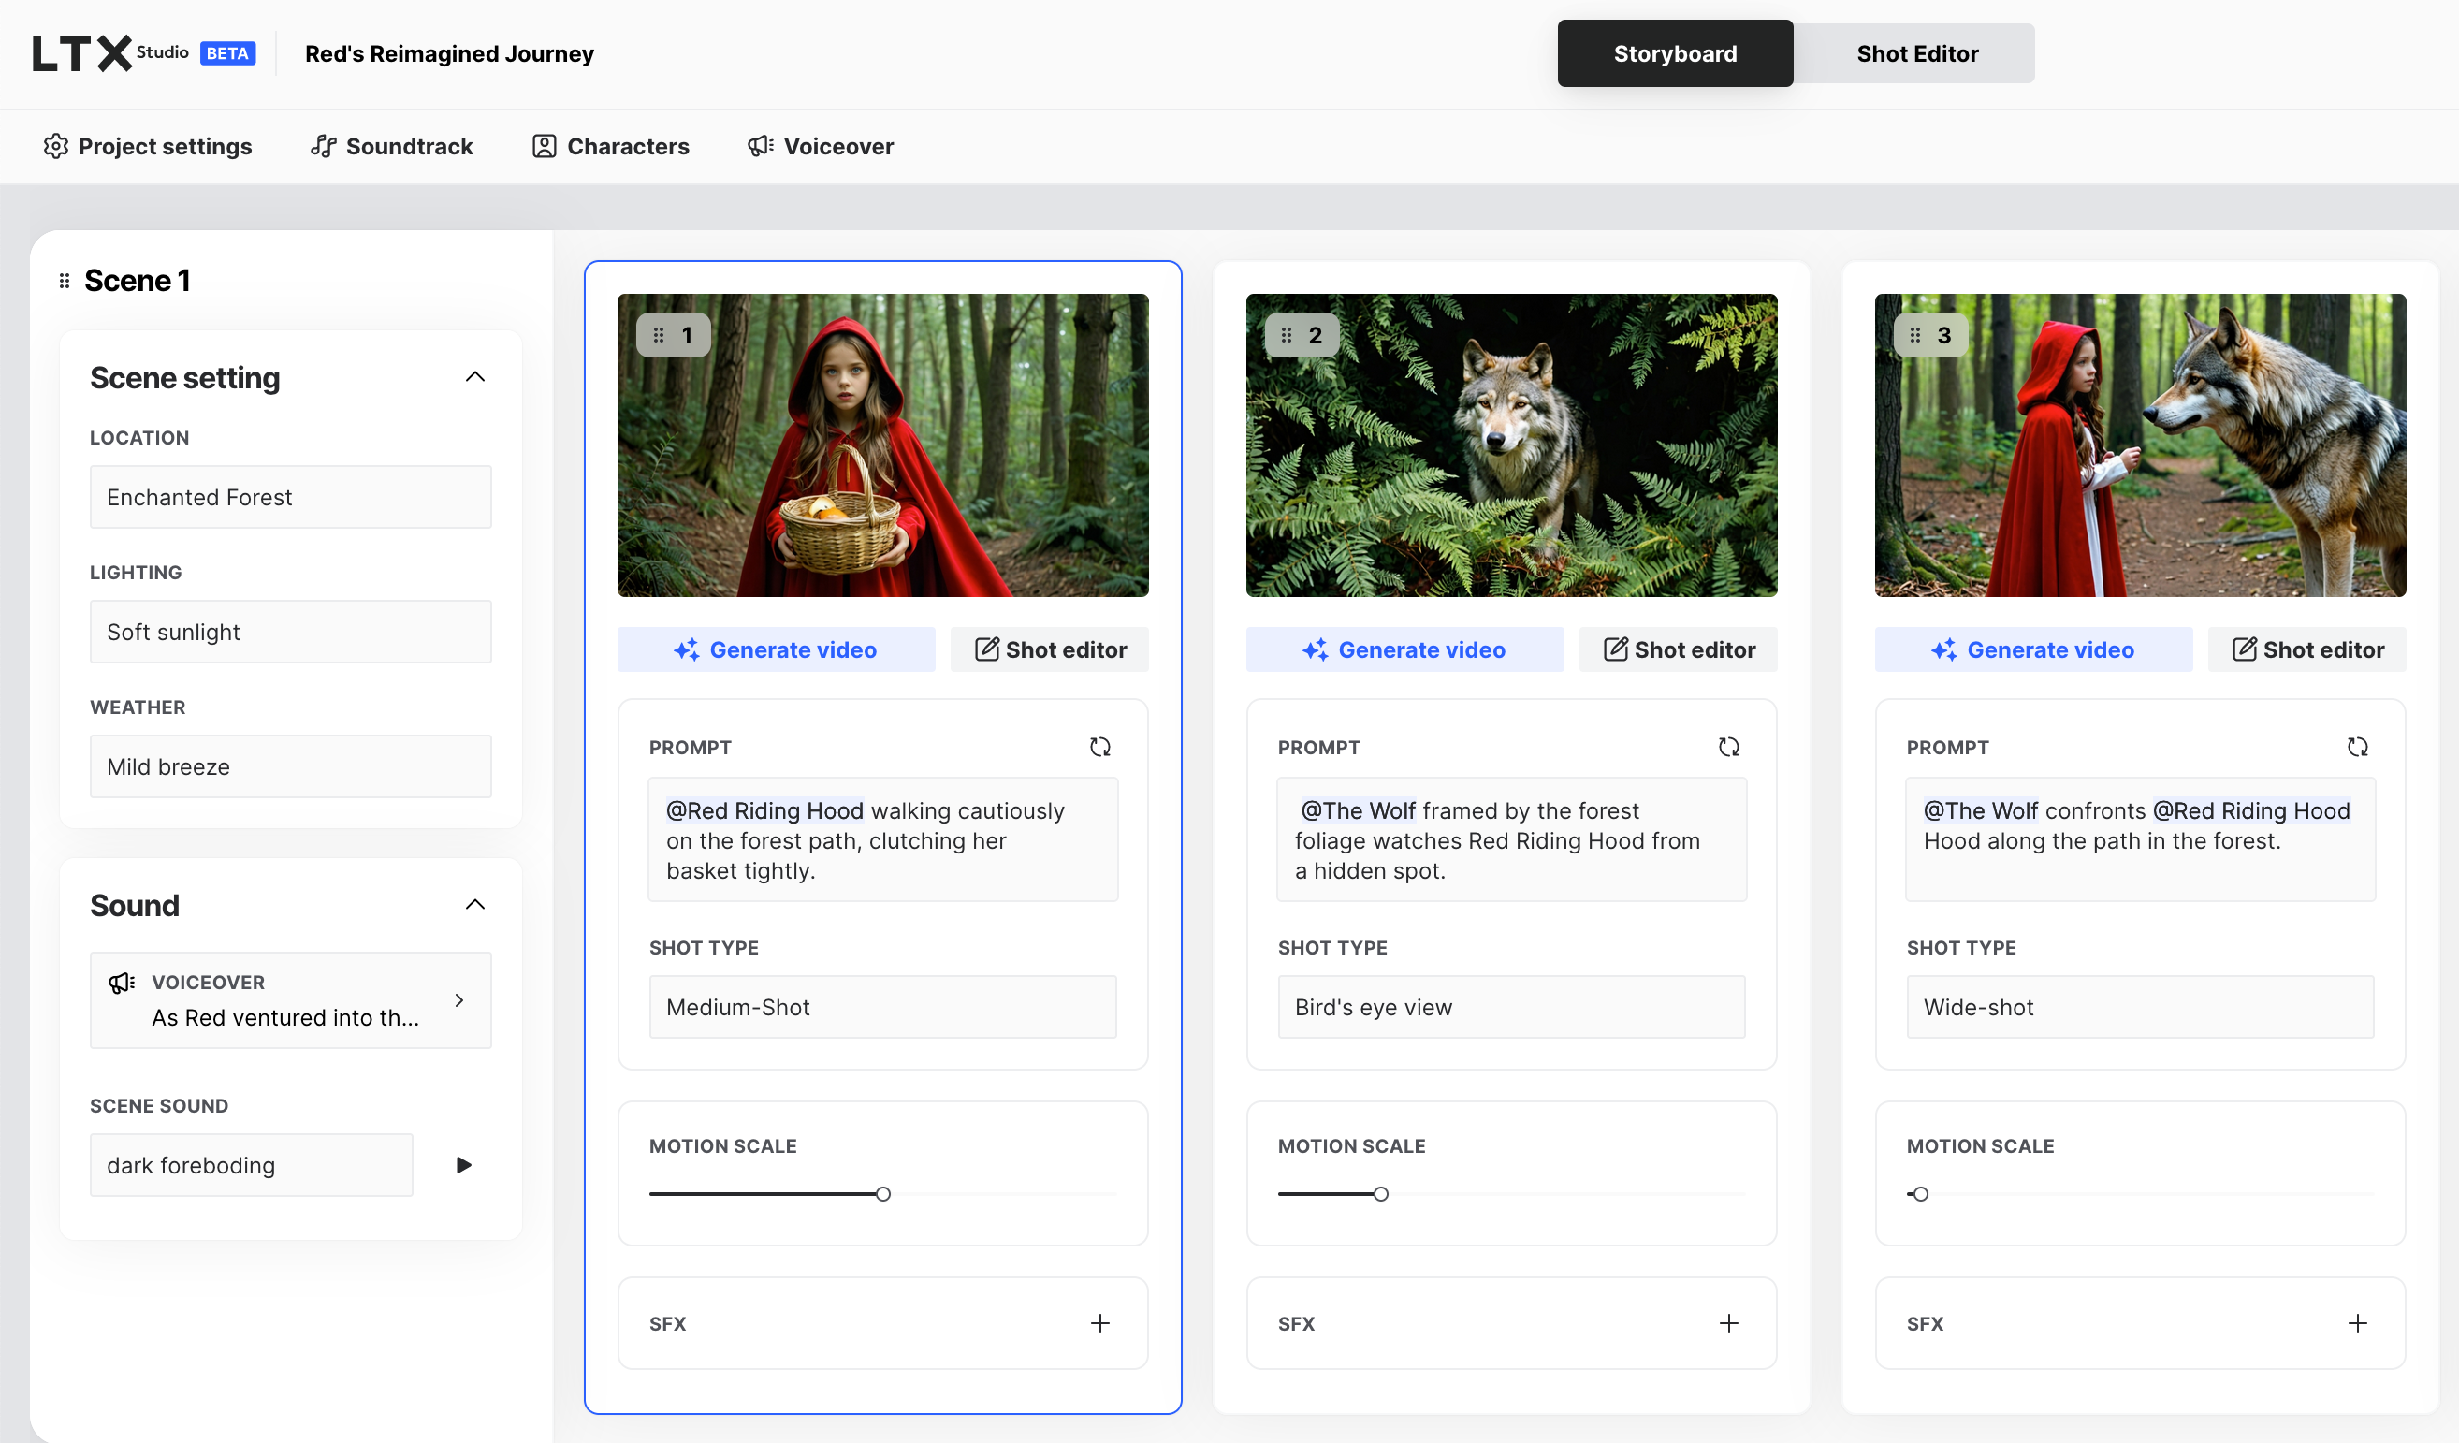The image size is (2459, 1443).
Task: Open Shot editor for shot 2
Action: tap(1678, 649)
